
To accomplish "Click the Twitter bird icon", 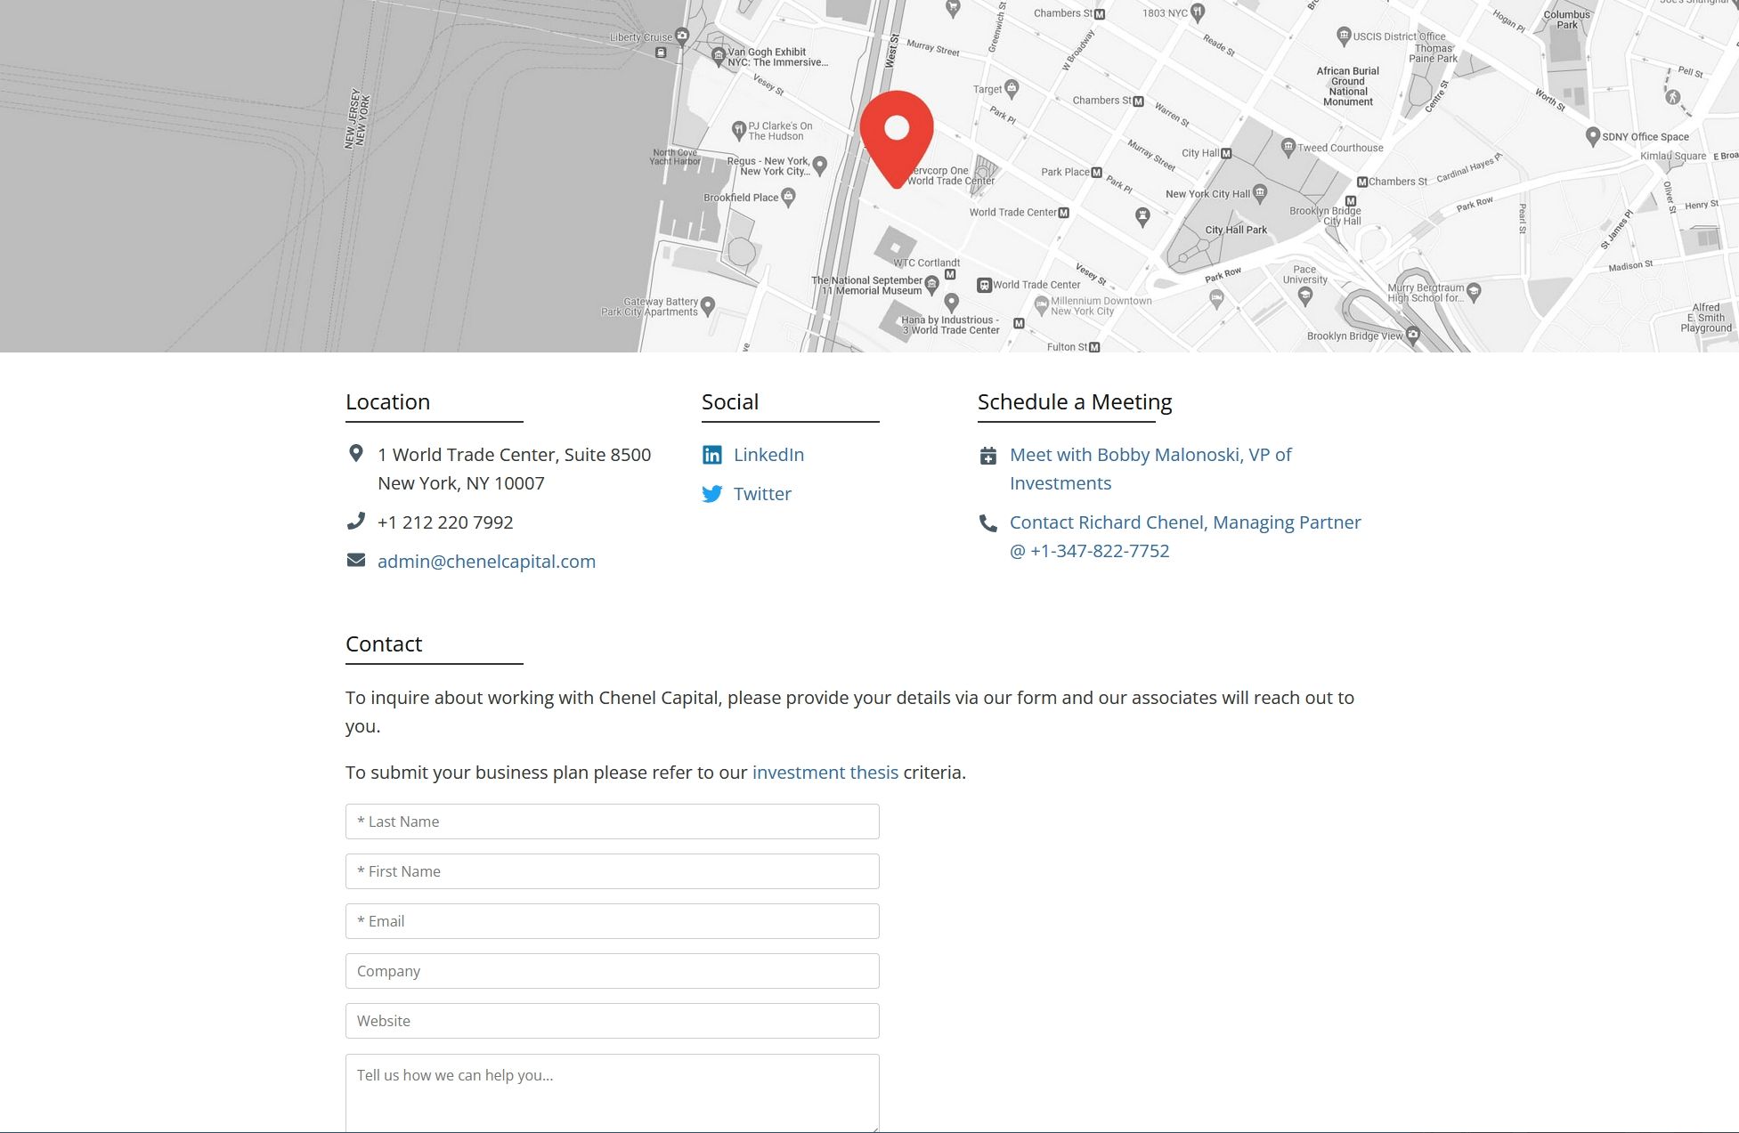I will pos(712,494).
